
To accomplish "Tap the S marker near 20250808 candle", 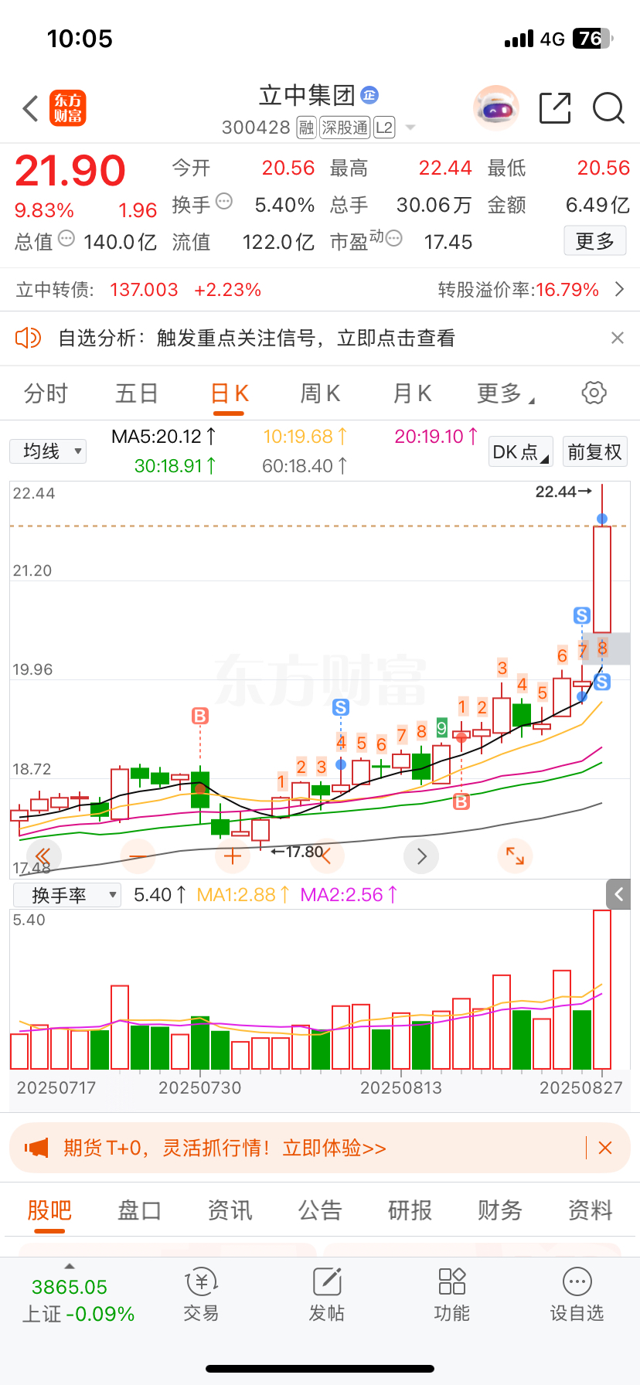I will pyautogui.click(x=341, y=707).
